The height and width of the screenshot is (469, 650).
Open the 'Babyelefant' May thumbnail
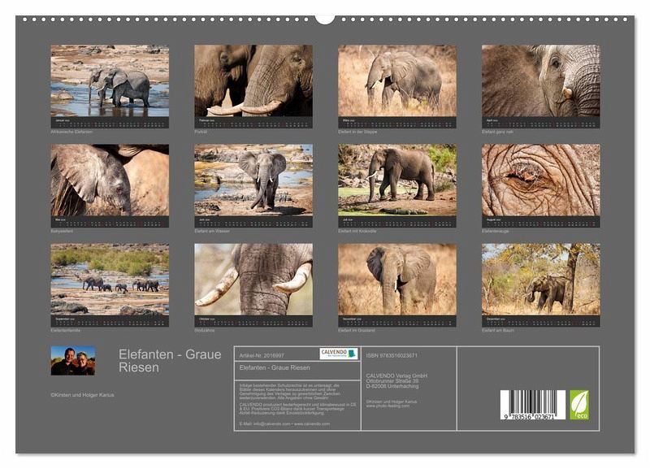tap(110, 180)
